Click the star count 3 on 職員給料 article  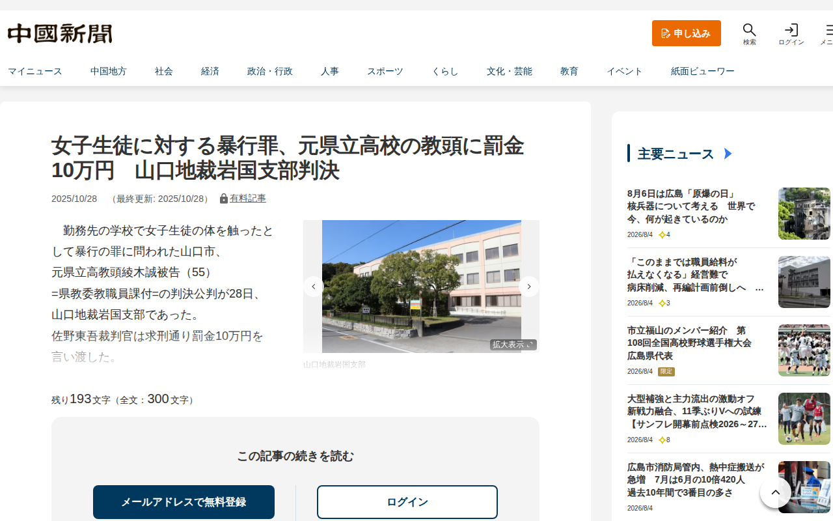pos(664,303)
